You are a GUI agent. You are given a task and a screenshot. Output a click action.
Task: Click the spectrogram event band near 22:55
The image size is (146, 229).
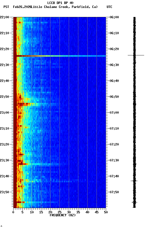click(36, 104)
